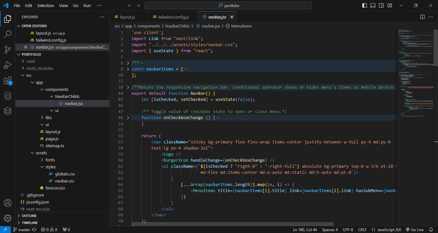Split the editor right
The image size is (438, 233).
pyautogui.click(x=422, y=17)
